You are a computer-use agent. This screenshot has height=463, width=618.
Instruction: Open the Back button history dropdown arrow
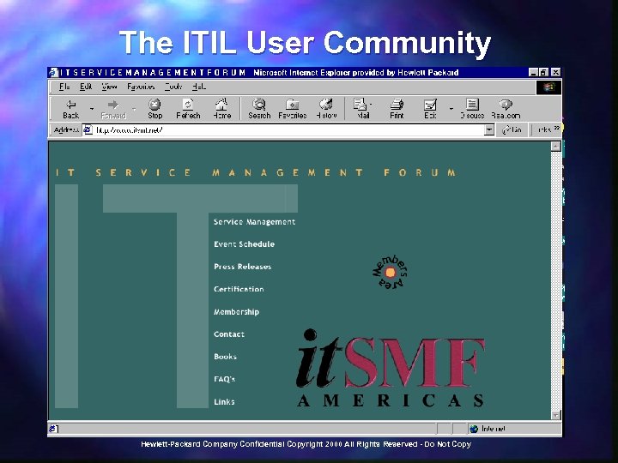92,108
